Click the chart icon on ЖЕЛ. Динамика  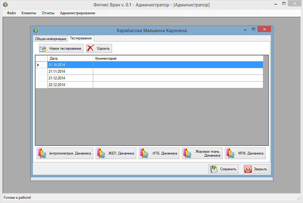(x=100, y=153)
